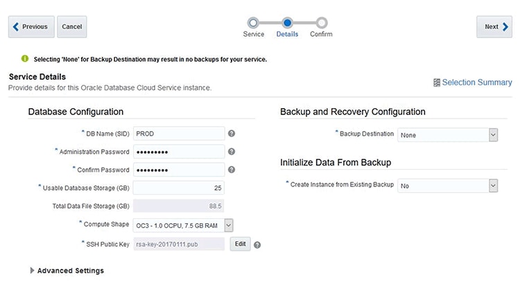Viewport: 520px width, 282px height.
Task: Click the Previous button
Action: 31,27
